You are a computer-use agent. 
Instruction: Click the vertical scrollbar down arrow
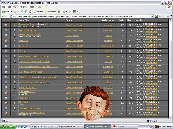171,117
